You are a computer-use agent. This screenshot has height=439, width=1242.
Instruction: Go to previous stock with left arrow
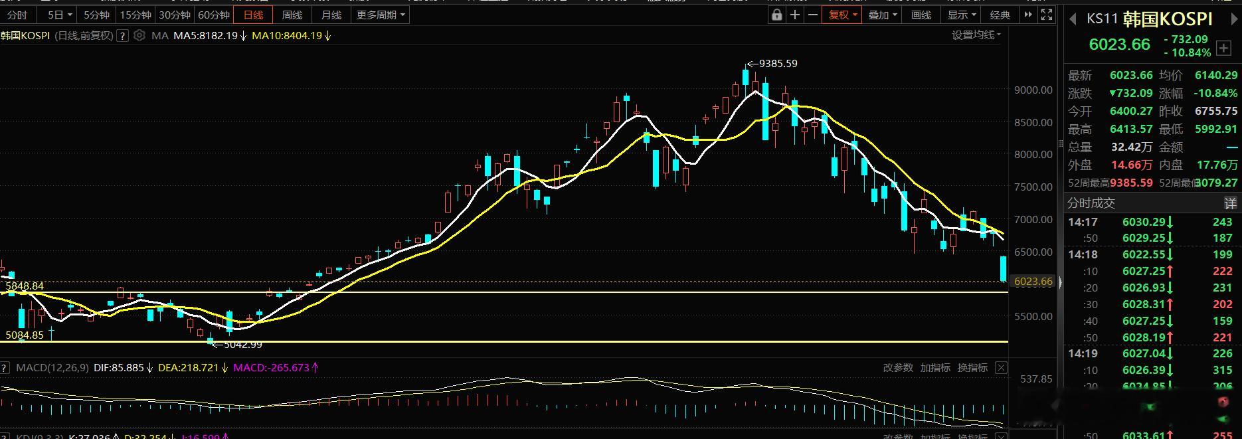[1072, 19]
